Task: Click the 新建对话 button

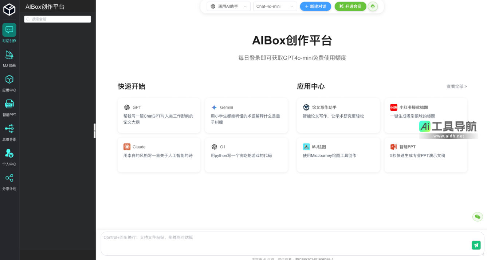Action: [315, 6]
